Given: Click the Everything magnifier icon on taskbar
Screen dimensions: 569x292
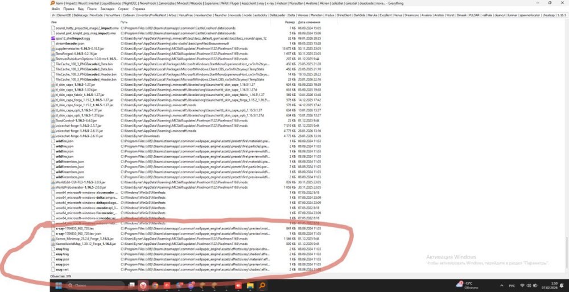Looking at the screenshot, I should tap(262, 286).
